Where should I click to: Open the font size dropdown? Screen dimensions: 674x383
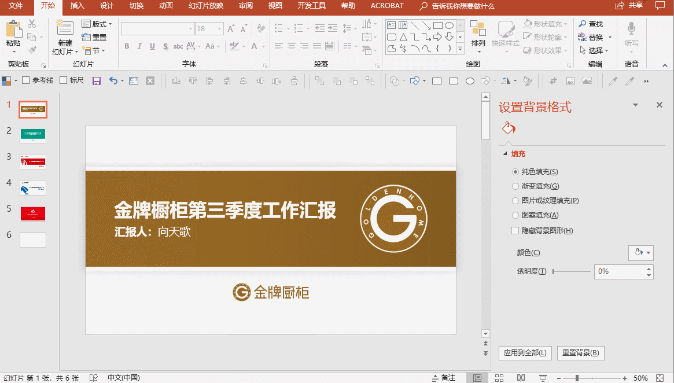click(220, 28)
